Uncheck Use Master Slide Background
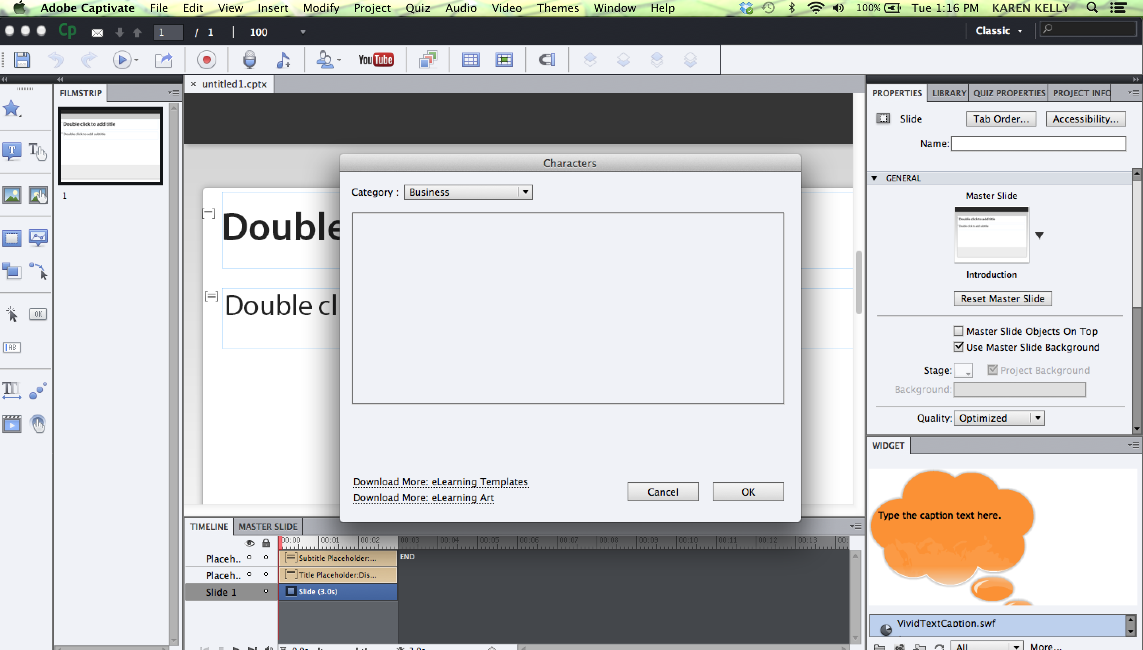The image size is (1143, 650). [x=958, y=347]
